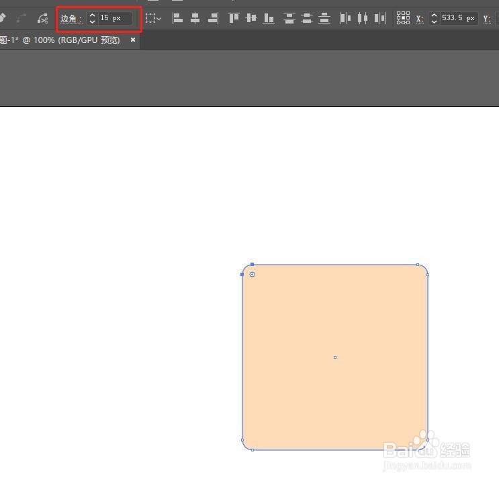The image size is (499, 483).
Task: Click the rectangle's center point marker
Action: point(335,357)
